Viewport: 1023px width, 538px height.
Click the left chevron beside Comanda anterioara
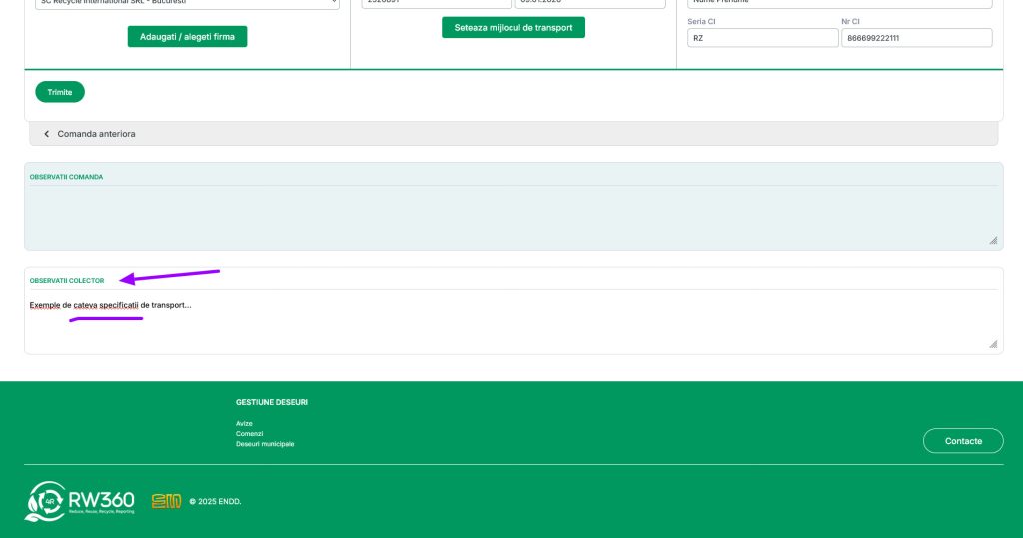(x=47, y=134)
